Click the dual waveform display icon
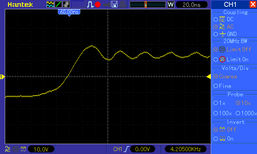Viewport: 257px width, 154px height. [50, 4]
